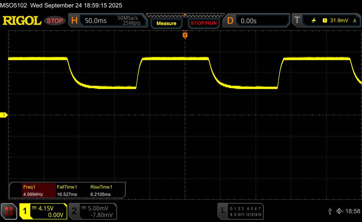Image resolution: width=362 pixels, height=222 pixels.
Task: Click the orange trigger position marker atop grid
Action: click(x=185, y=35)
